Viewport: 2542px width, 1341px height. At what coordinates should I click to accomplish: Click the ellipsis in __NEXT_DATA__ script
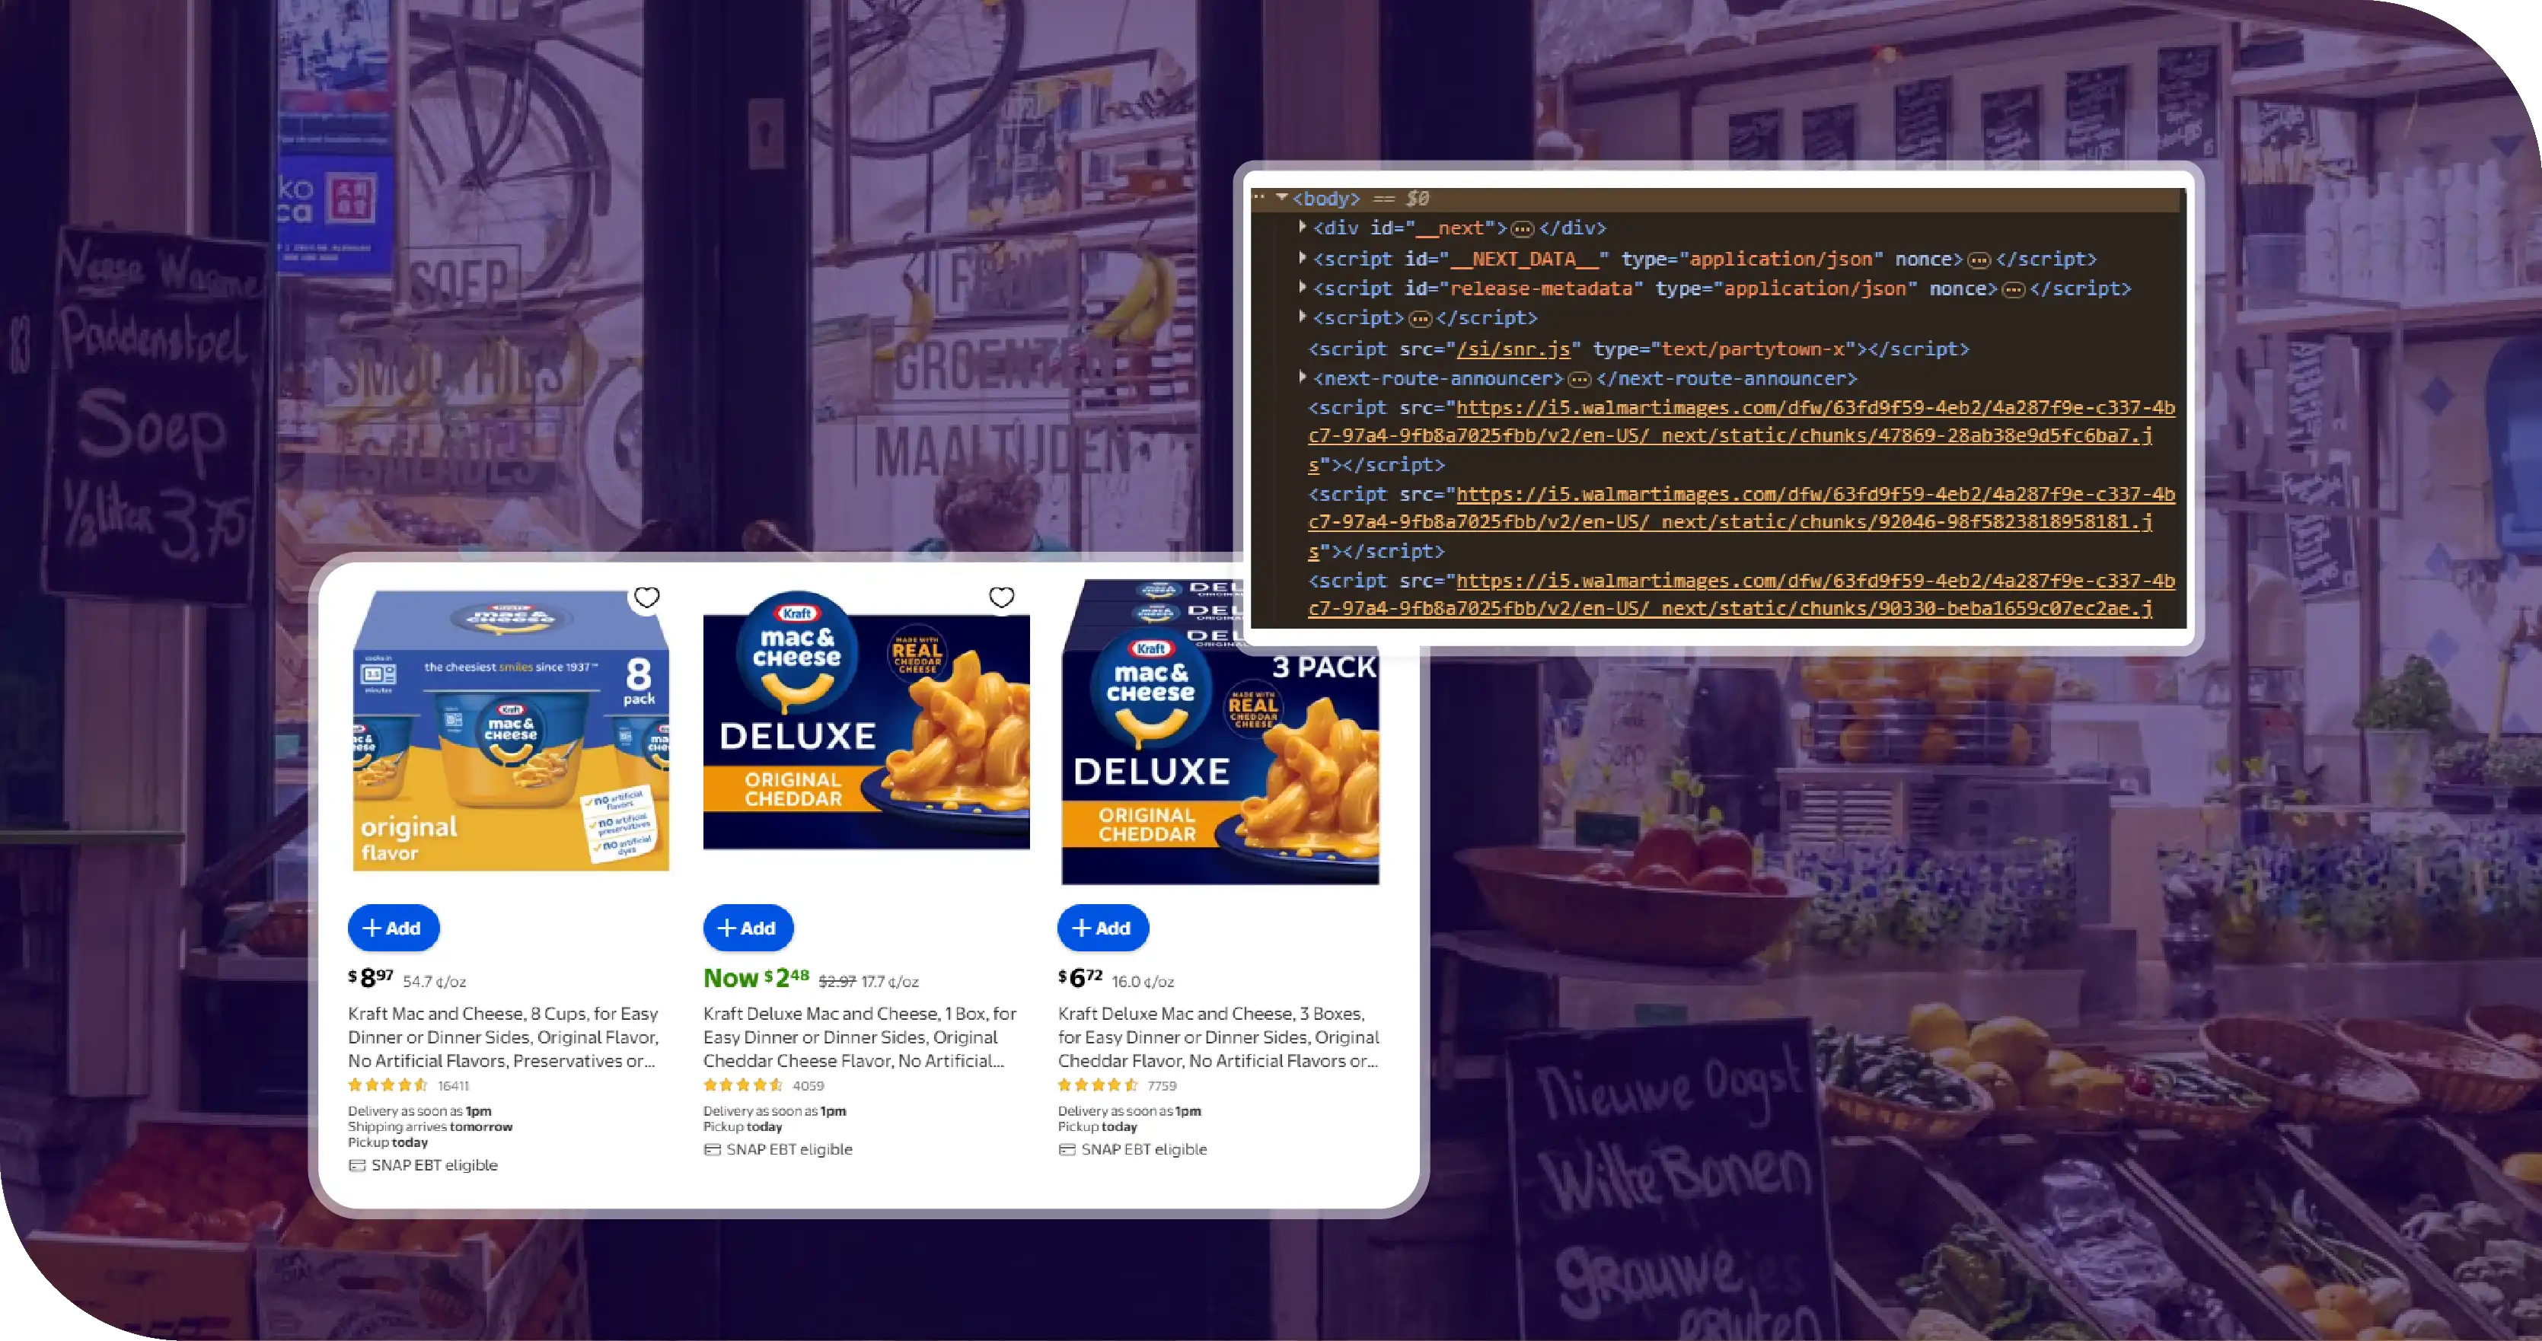tap(1979, 260)
